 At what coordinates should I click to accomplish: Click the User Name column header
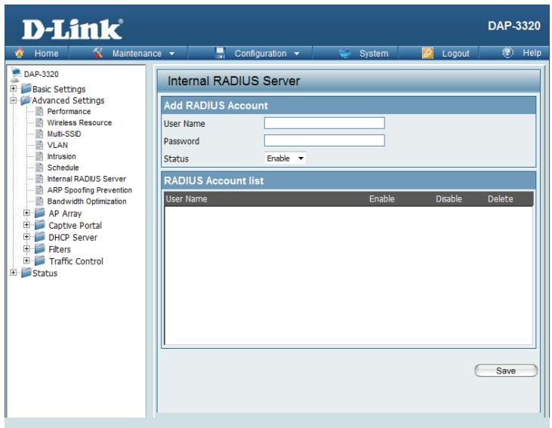pyautogui.click(x=187, y=199)
